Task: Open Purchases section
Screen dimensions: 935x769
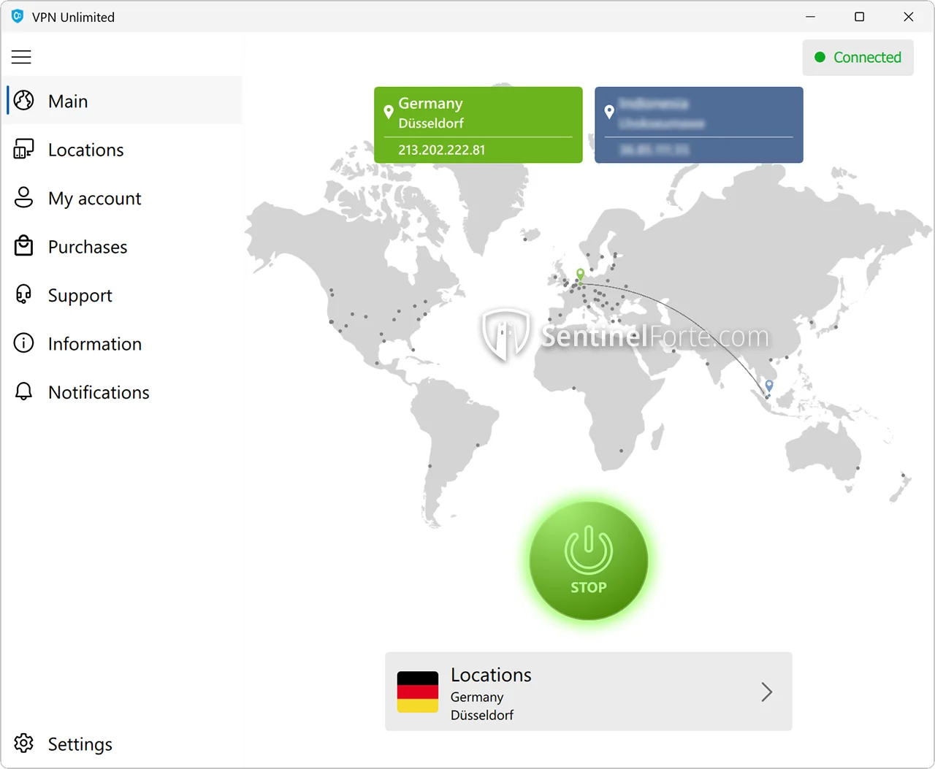Action: [121, 247]
